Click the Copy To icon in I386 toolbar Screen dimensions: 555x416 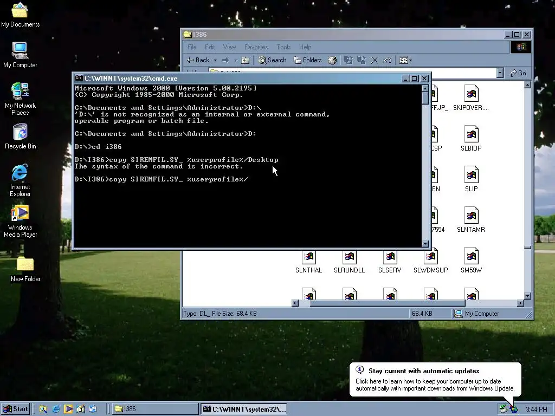coord(362,61)
